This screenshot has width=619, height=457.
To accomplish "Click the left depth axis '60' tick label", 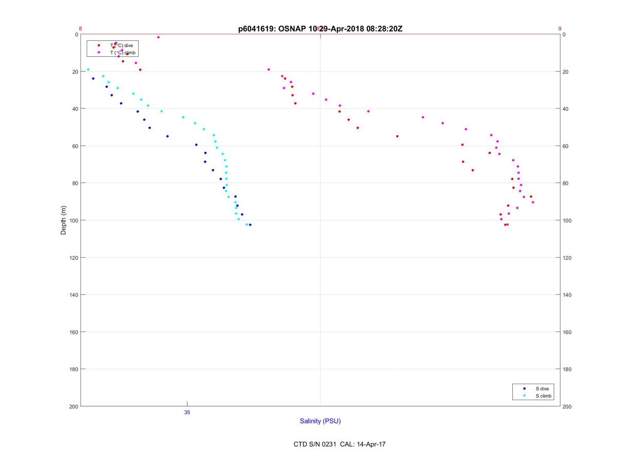I will [x=75, y=146].
